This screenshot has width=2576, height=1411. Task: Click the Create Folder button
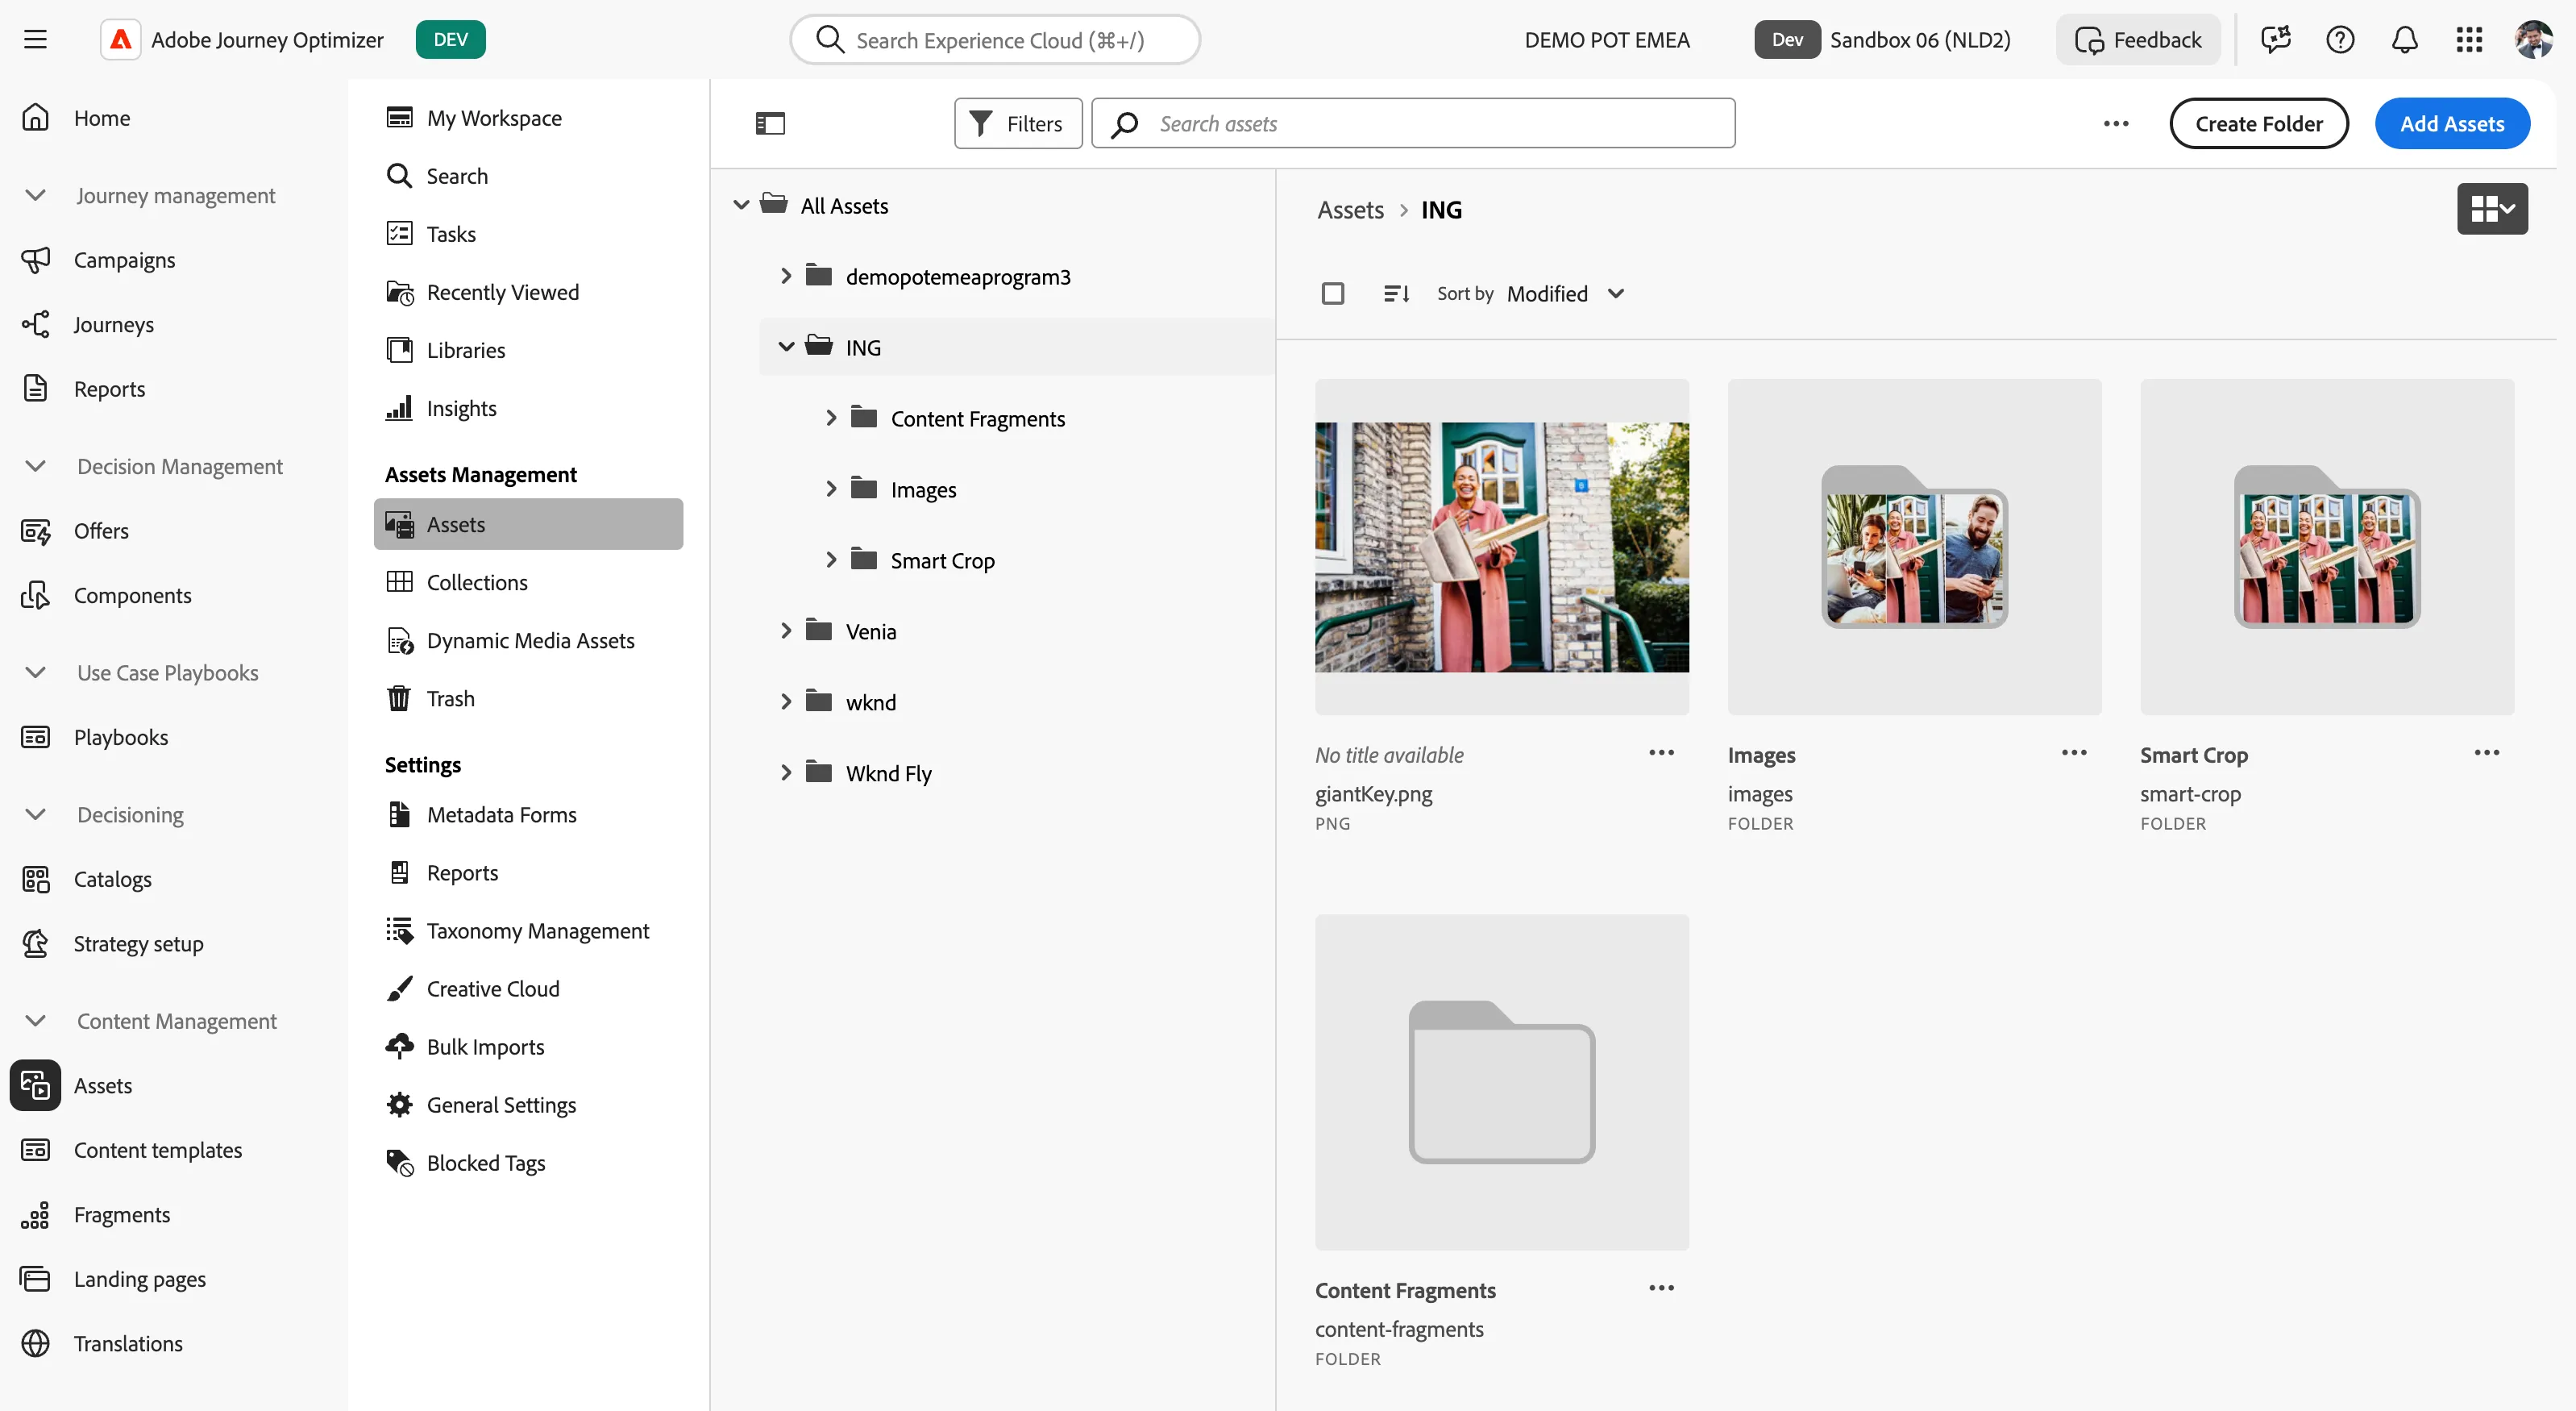tap(2258, 124)
